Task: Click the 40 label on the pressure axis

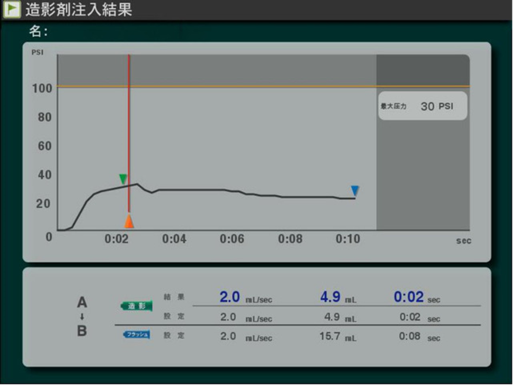Action: click(45, 175)
